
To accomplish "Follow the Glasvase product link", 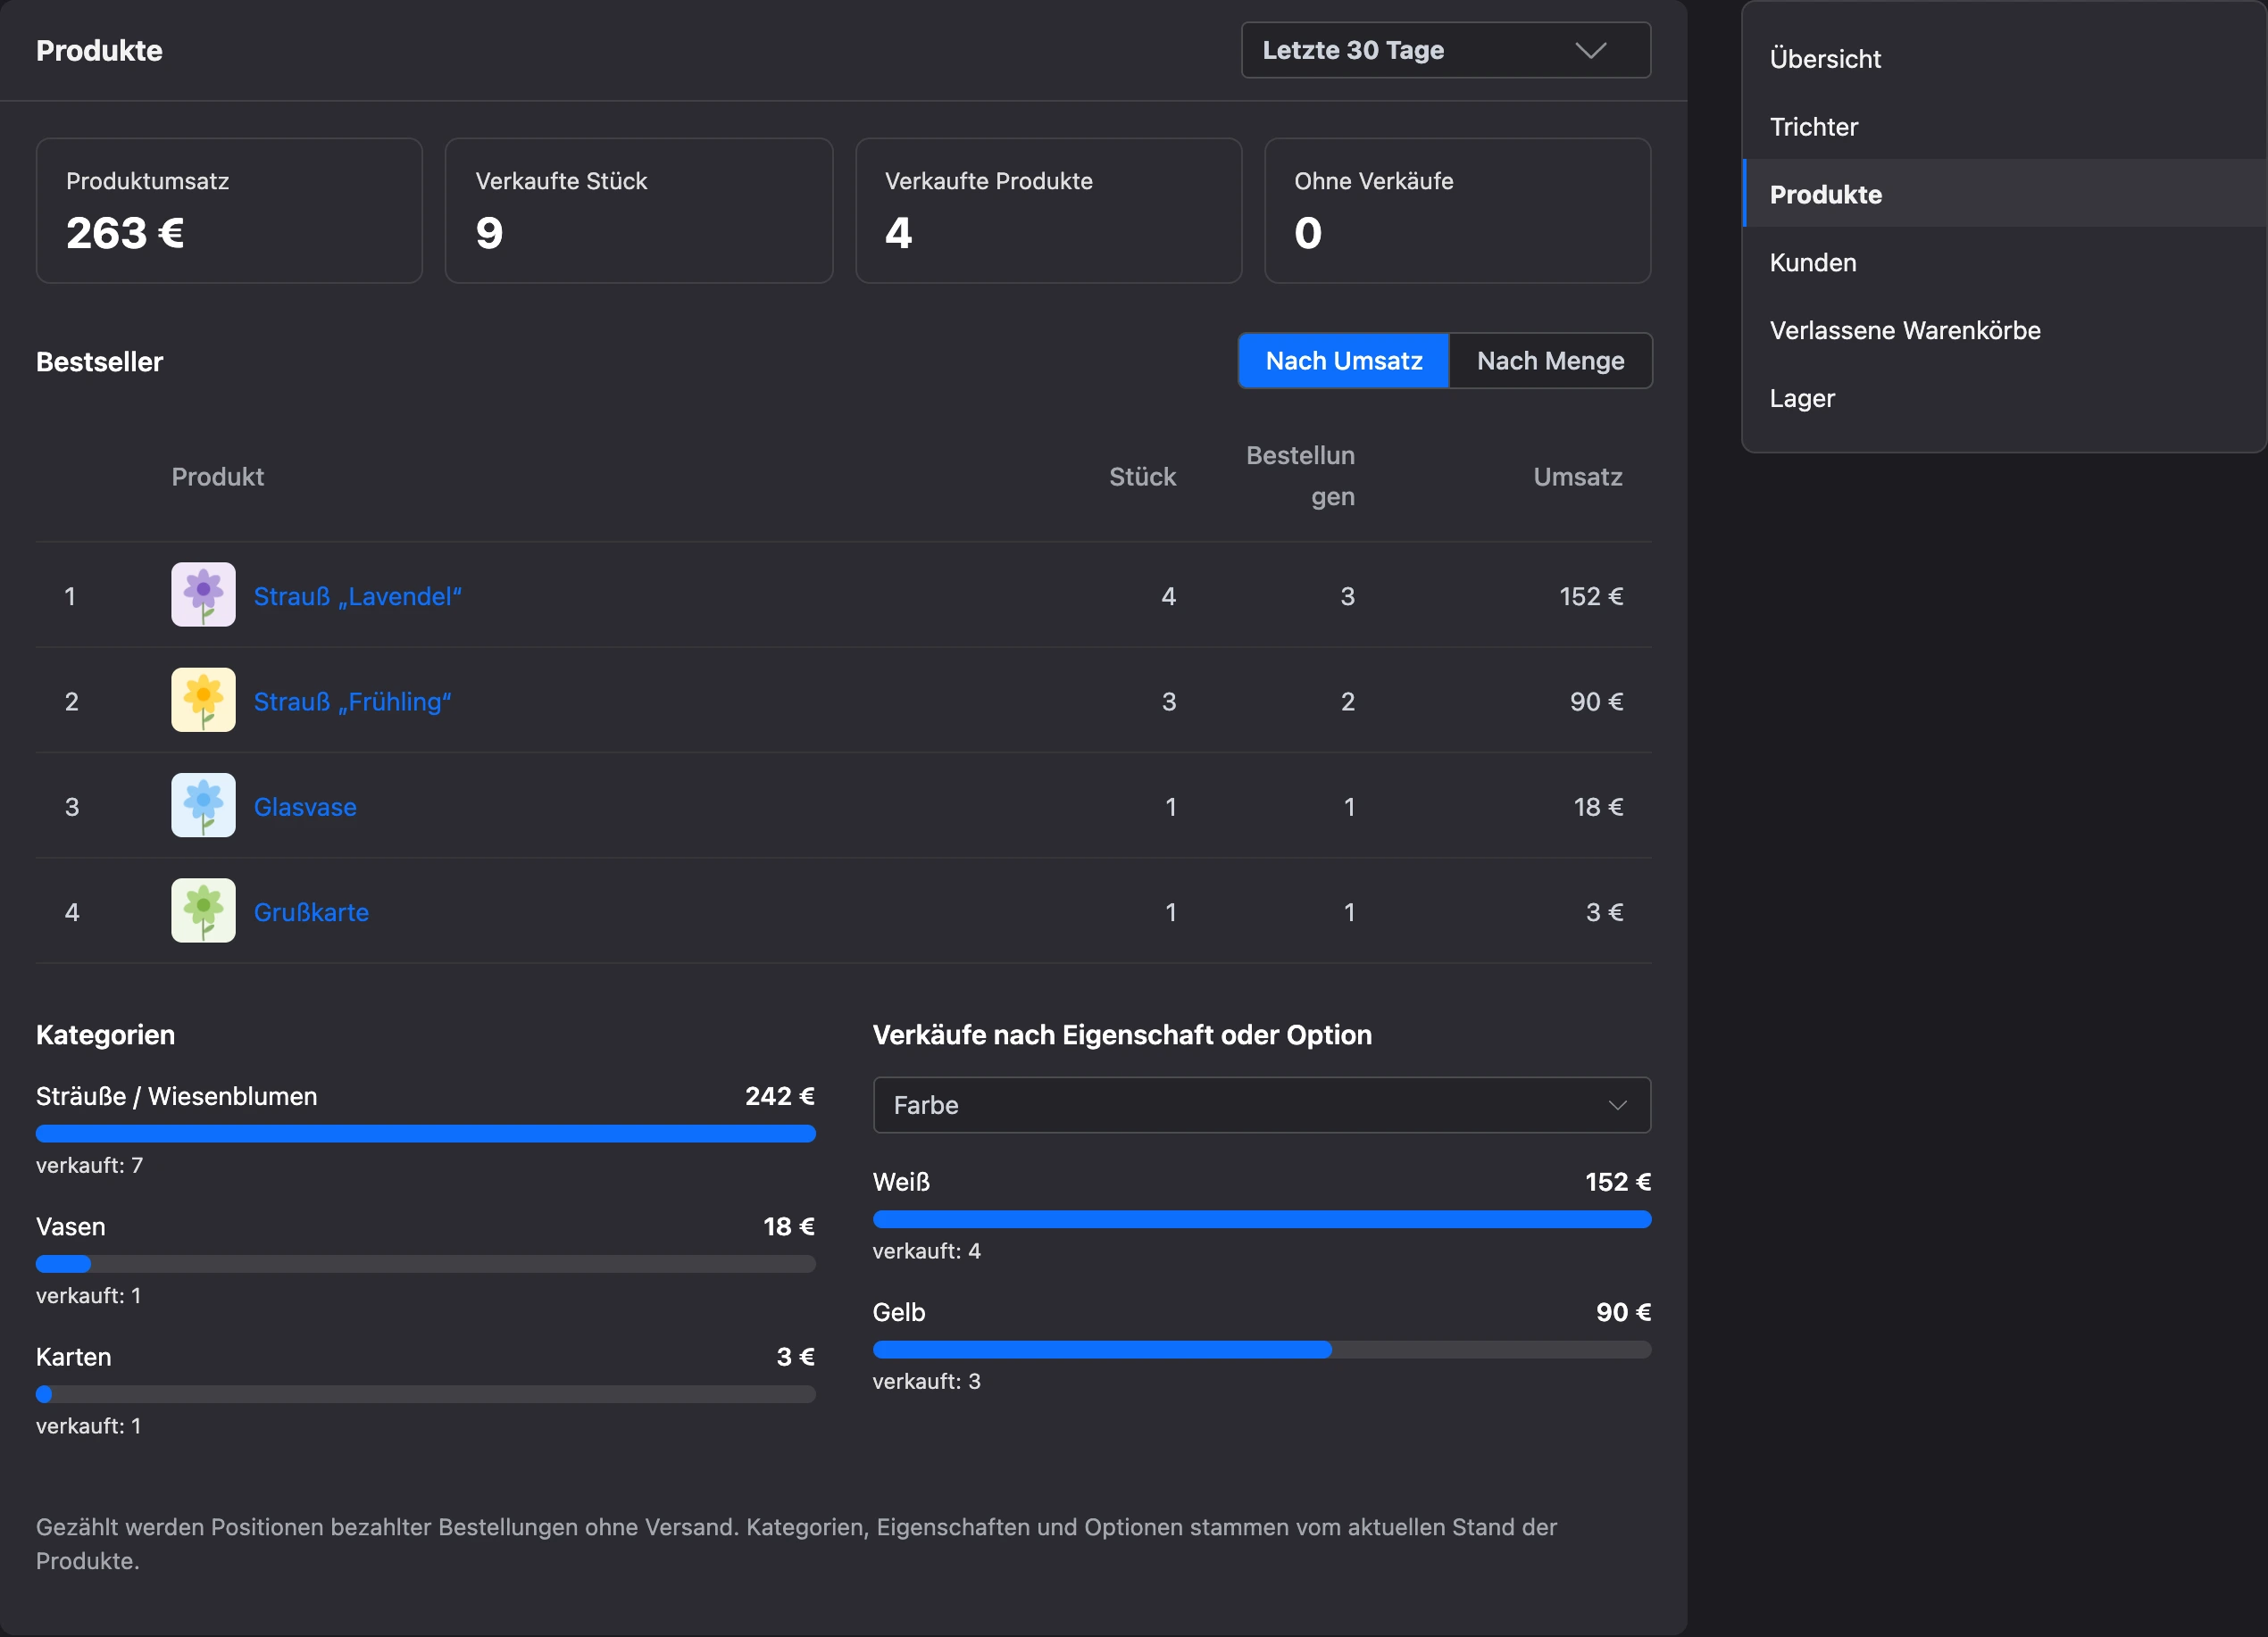I will 305,808.
